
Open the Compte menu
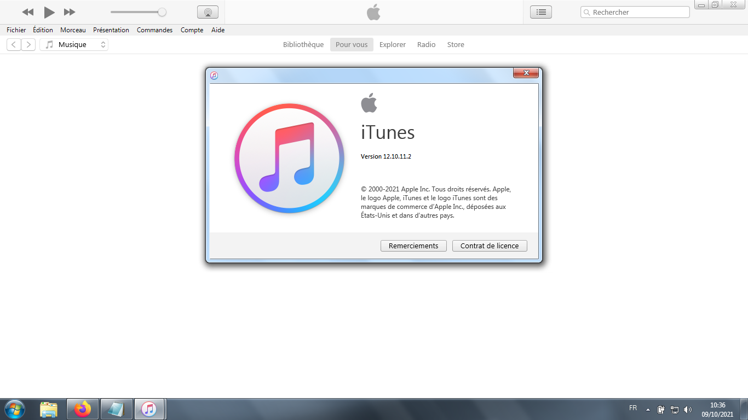pyautogui.click(x=192, y=30)
